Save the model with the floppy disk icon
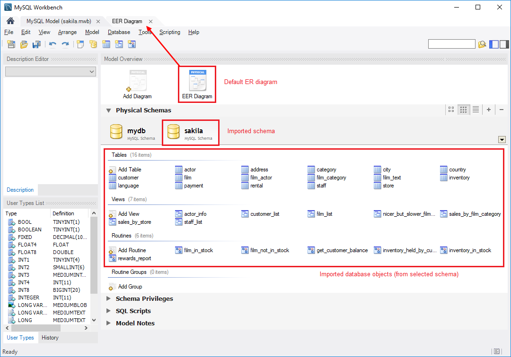This screenshot has height=357, width=511. [x=36, y=44]
